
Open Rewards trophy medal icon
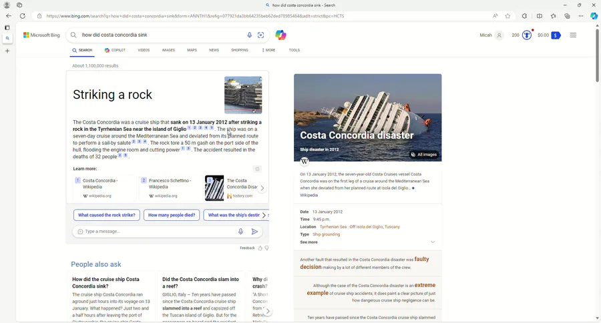tap(527, 35)
